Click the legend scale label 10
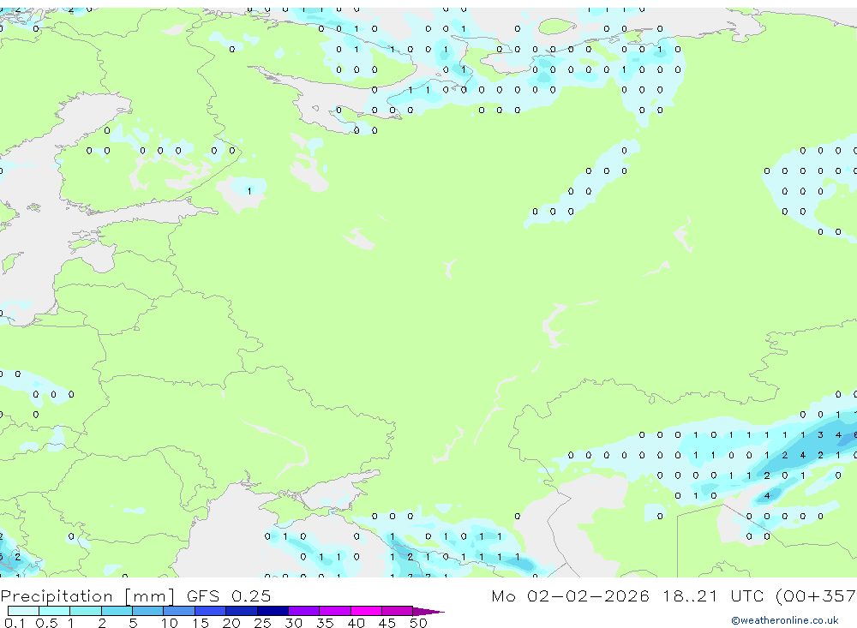The width and height of the screenshot is (857, 628). 170,623
